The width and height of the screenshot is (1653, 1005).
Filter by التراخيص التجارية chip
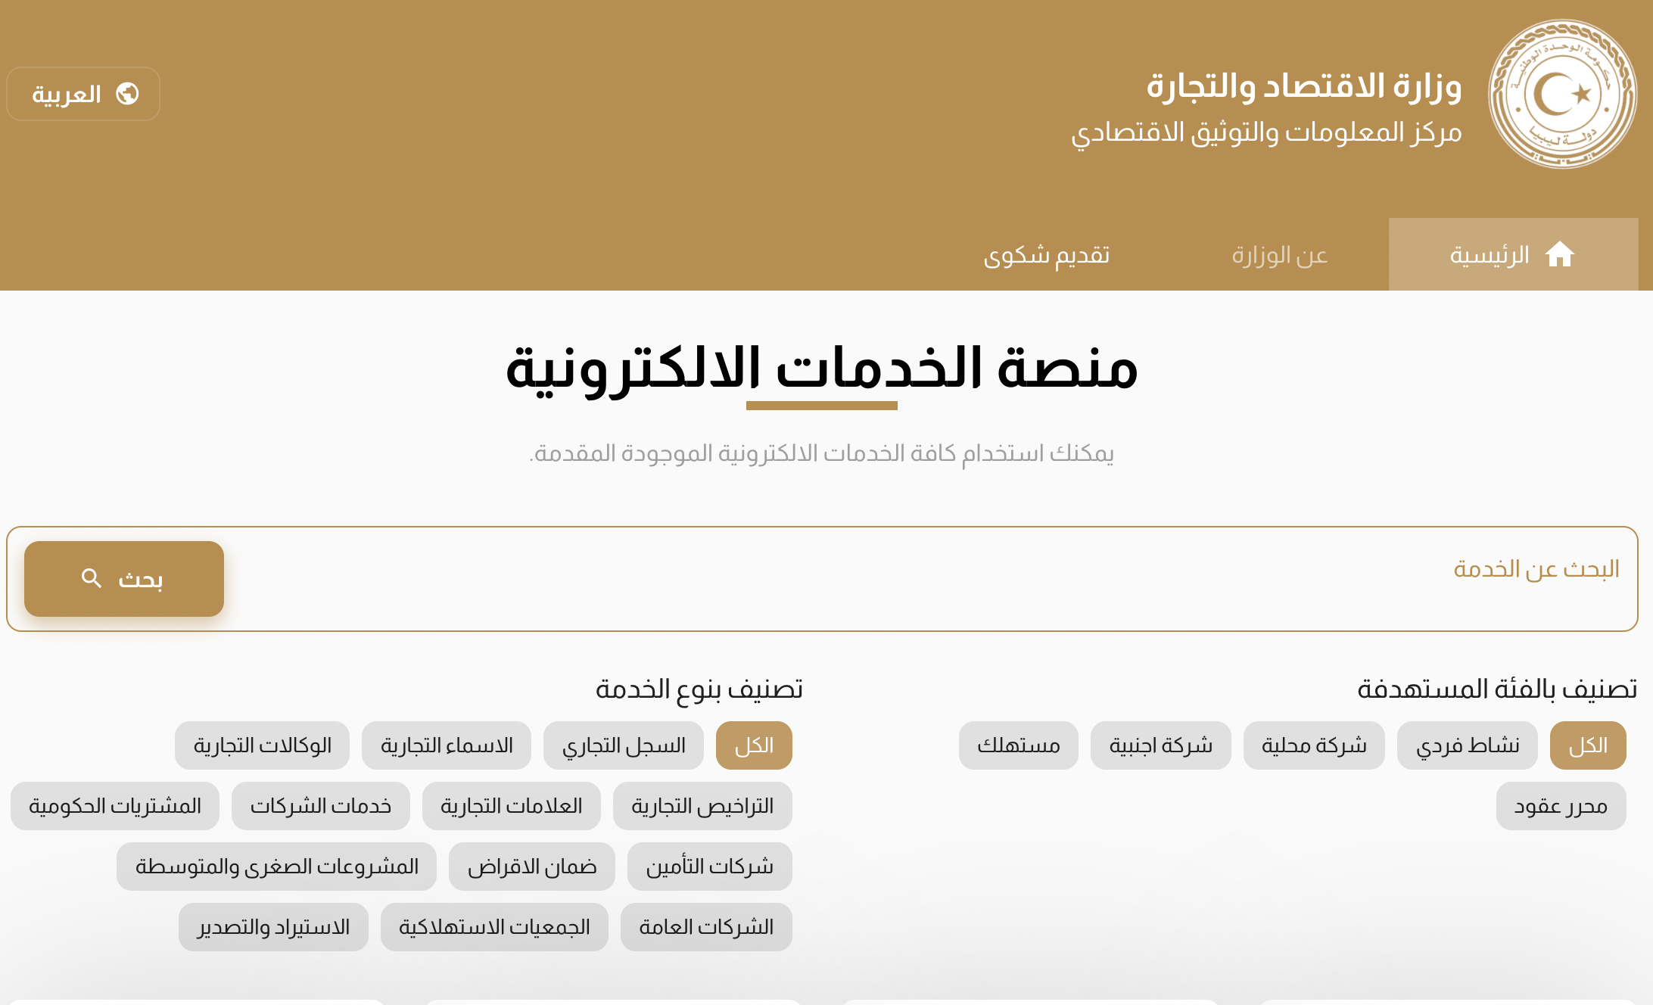[702, 806]
